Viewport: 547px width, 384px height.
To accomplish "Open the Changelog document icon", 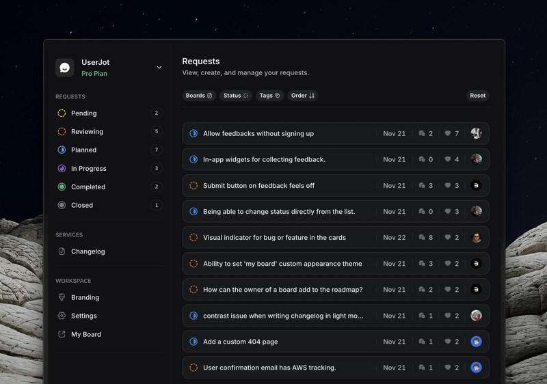I will pos(62,251).
